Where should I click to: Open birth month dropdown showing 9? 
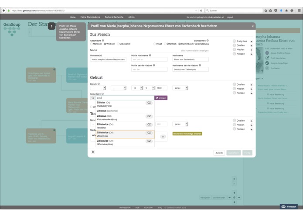(149, 88)
